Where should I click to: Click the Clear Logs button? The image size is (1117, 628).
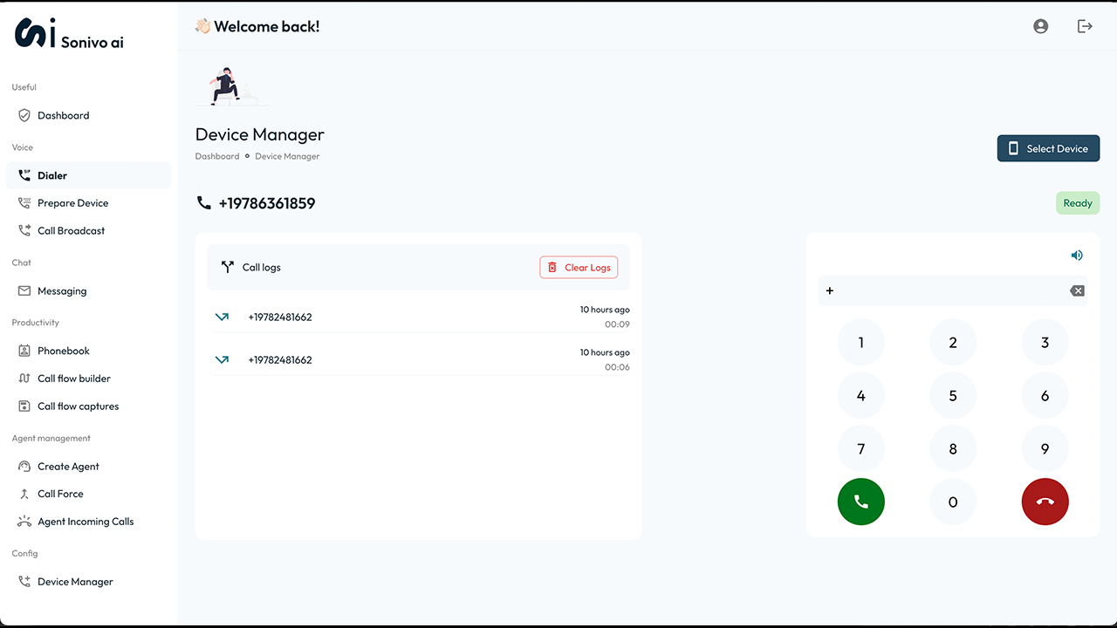pos(579,267)
